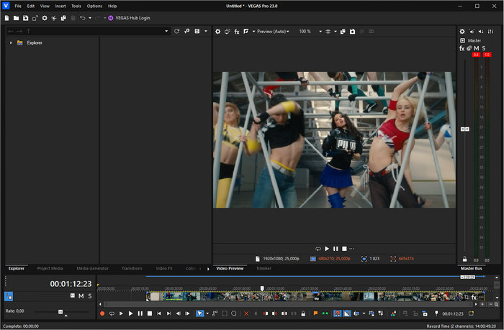Image resolution: width=504 pixels, height=330 pixels.
Task: Click the New Project icon in the toolbar
Action: coord(6,18)
